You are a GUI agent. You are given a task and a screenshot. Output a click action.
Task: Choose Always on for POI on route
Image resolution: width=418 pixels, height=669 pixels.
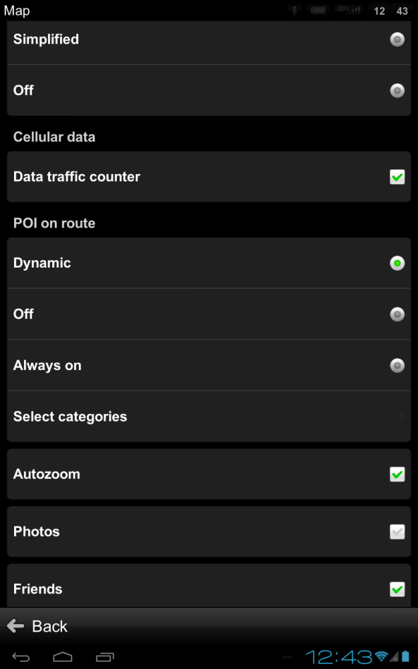209,365
